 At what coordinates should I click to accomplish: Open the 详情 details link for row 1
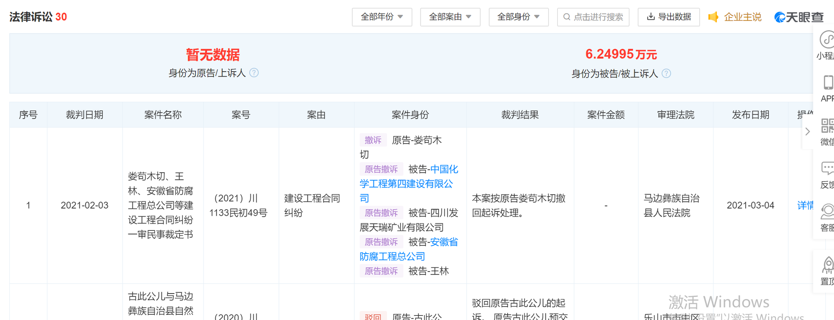805,206
